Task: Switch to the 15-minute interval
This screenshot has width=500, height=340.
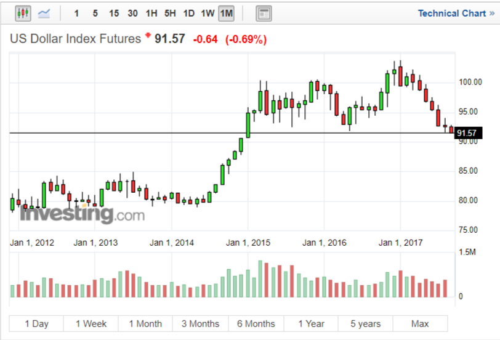Action: point(114,13)
